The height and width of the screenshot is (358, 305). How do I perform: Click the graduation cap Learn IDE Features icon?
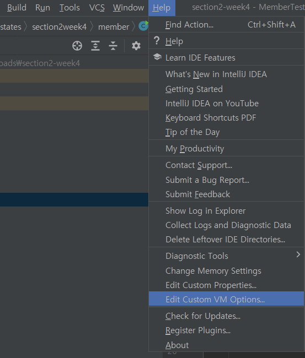click(157, 57)
